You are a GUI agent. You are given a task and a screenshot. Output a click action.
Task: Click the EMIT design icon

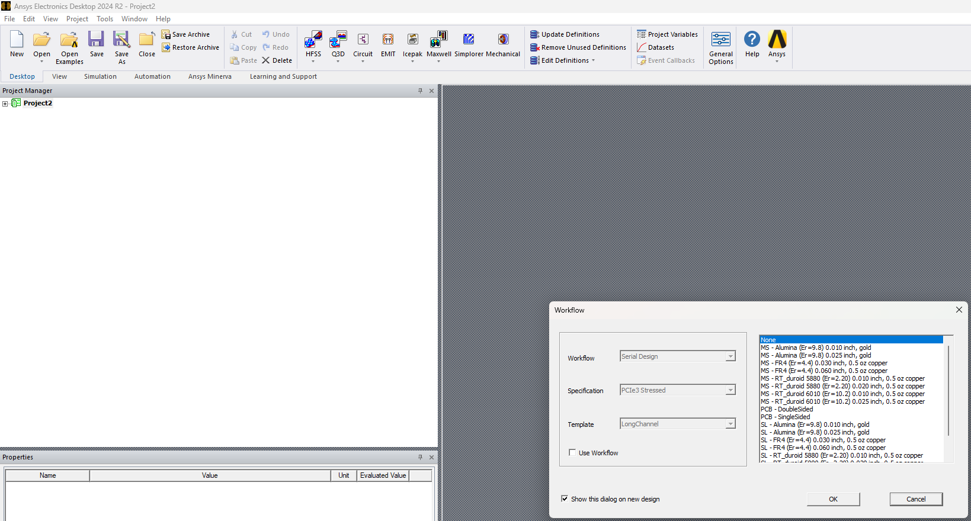pyautogui.click(x=388, y=40)
